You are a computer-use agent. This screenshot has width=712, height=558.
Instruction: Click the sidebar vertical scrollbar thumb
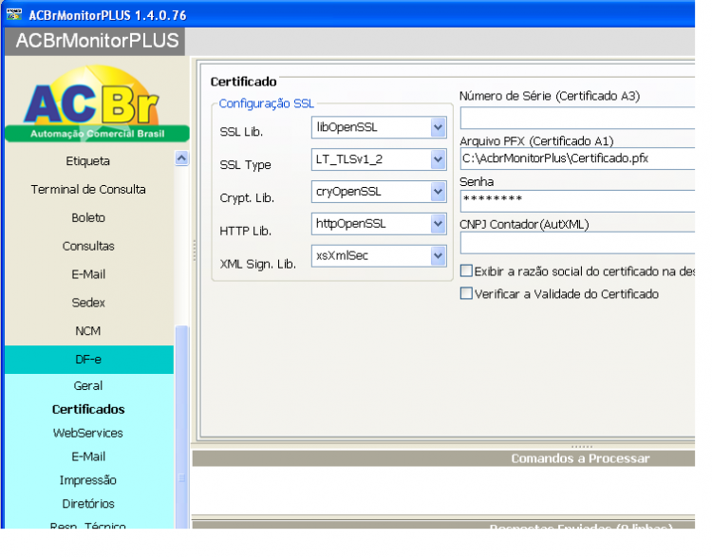(181, 427)
